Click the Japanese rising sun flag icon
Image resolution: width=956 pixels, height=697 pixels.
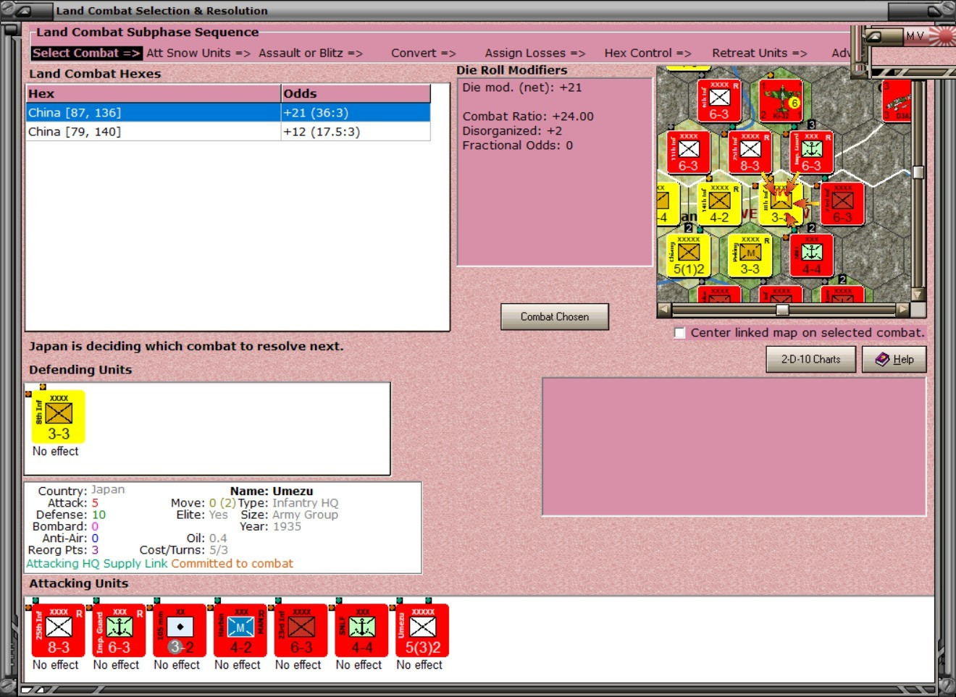(942, 35)
